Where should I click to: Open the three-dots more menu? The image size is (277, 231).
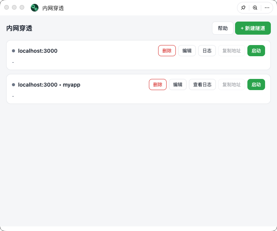267,8
